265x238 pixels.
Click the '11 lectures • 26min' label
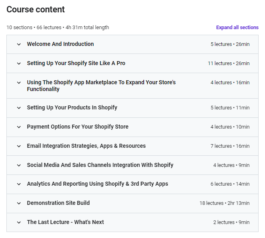click(x=229, y=63)
